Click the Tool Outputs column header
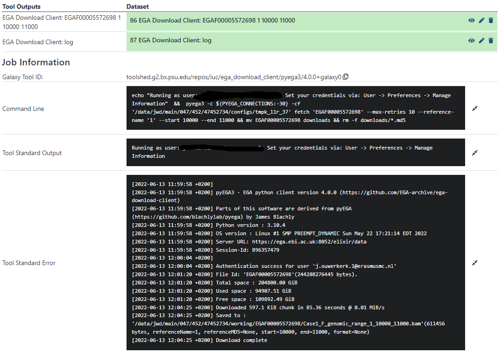This screenshot has width=501, height=353. click(20, 6)
